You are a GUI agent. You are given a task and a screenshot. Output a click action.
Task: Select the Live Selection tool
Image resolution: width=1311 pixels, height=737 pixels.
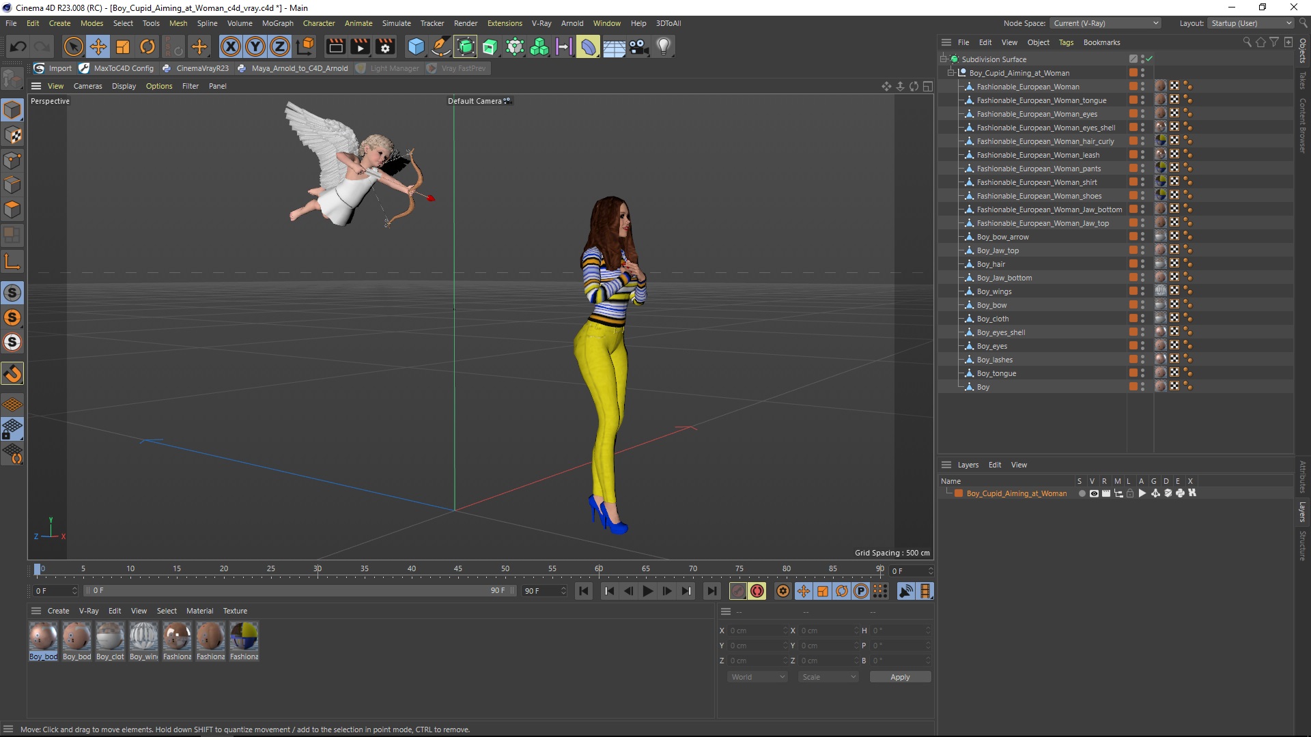click(x=73, y=46)
